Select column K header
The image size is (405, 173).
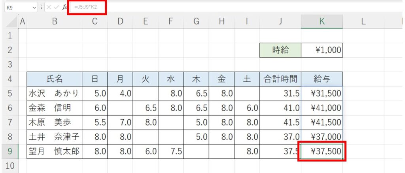tap(322, 22)
